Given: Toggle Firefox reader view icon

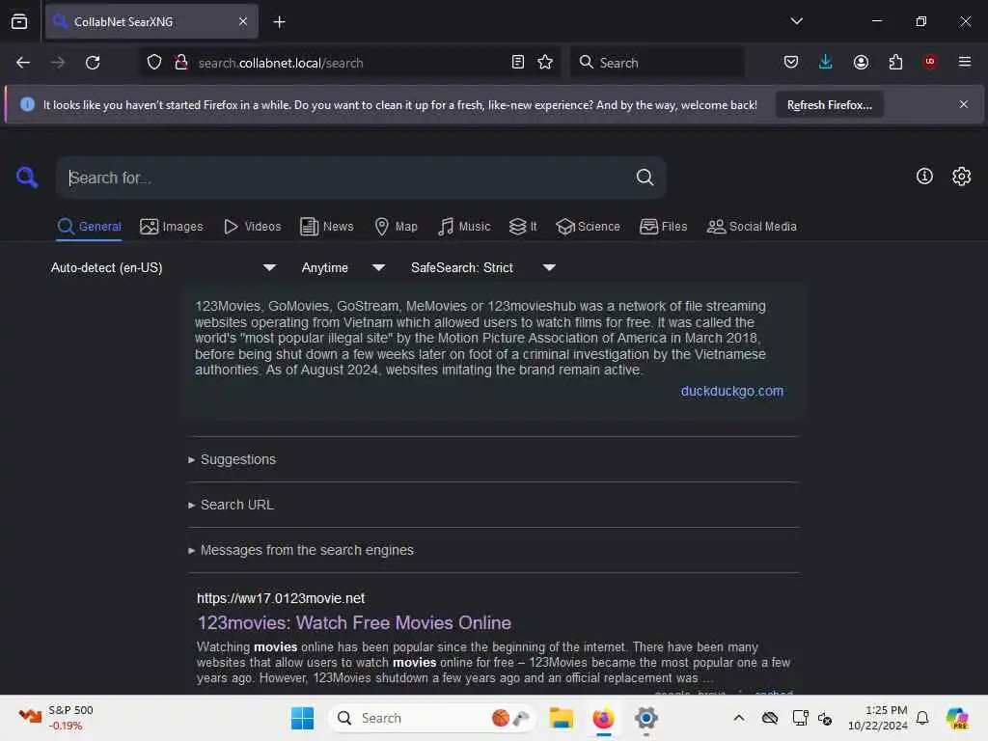Looking at the screenshot, I should coord(517,63).
